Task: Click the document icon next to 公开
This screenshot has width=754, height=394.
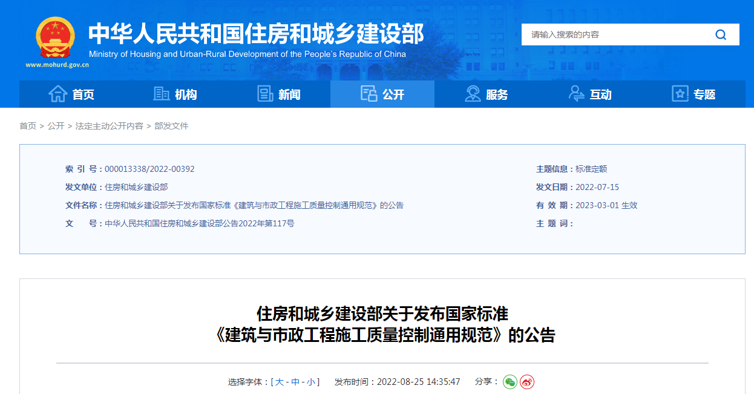Action: click(x=369, y=94)
